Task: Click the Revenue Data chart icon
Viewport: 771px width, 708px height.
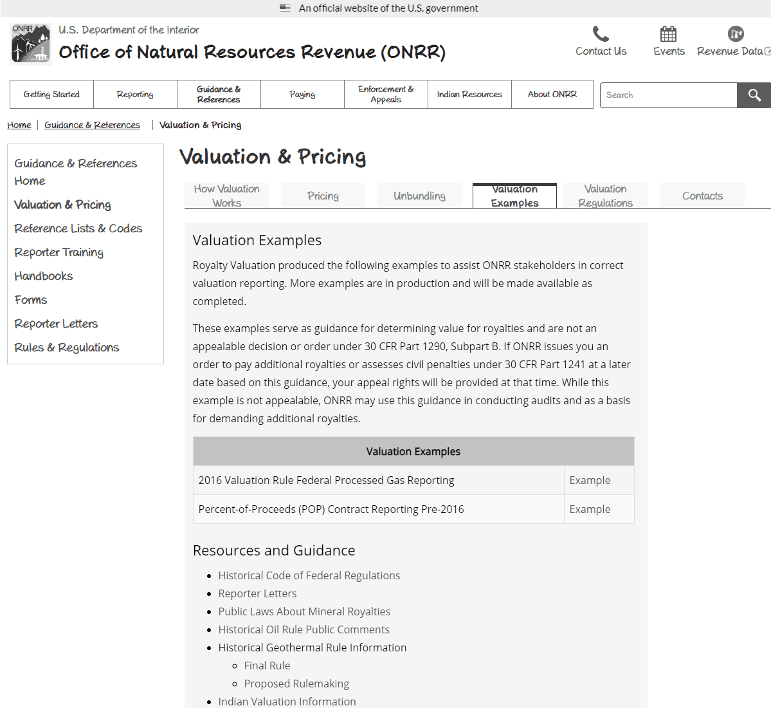Action: pyautogui.click(x=736, y=33)
